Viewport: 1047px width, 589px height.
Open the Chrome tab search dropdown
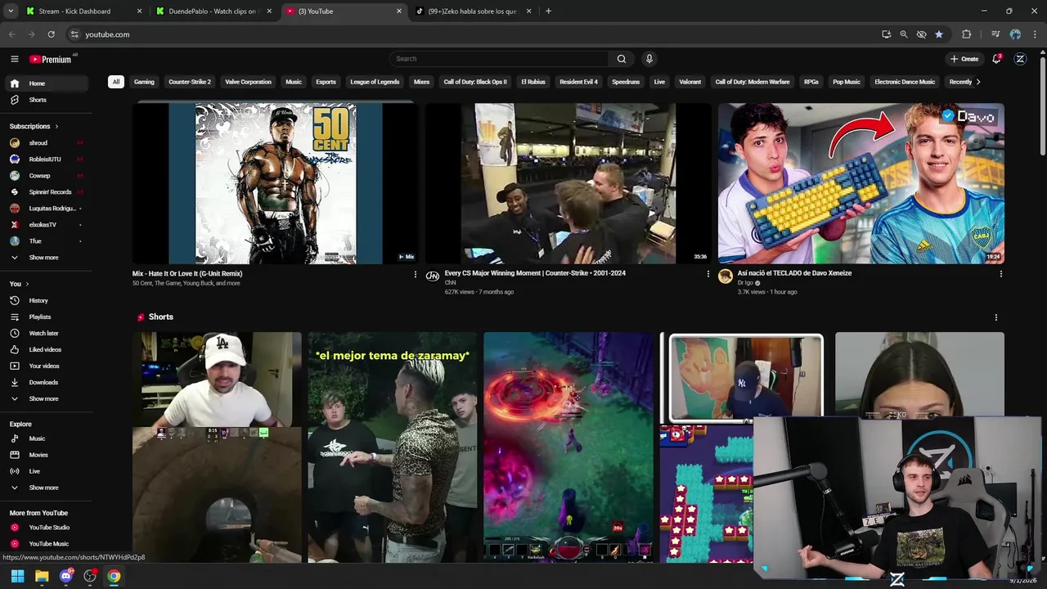[11, 11]
